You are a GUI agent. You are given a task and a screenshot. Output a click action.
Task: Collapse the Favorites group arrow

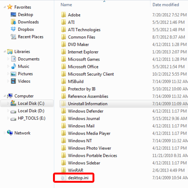[5, 7]
